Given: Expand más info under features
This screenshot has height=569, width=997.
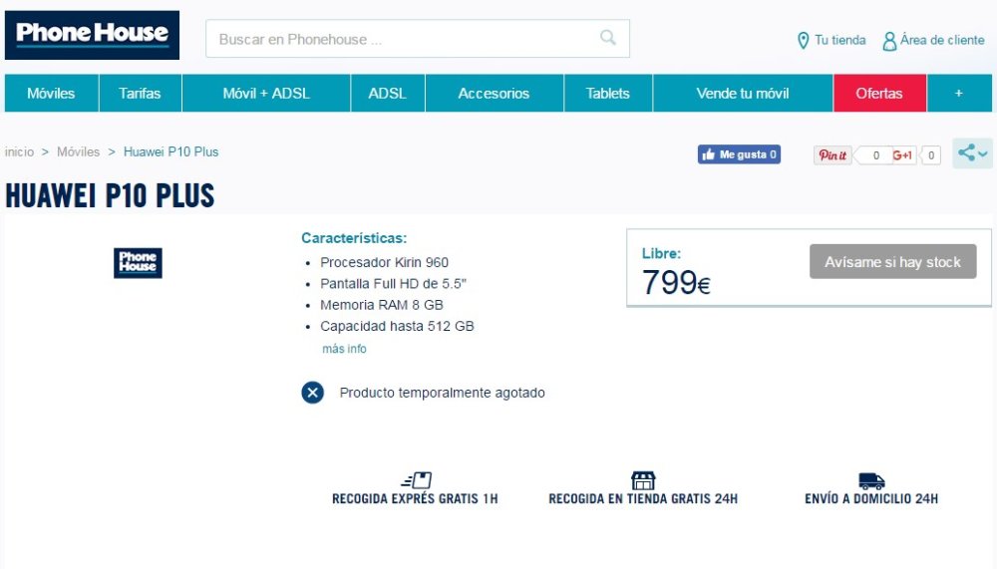Looking at the screenshot, I should point(344,349).
